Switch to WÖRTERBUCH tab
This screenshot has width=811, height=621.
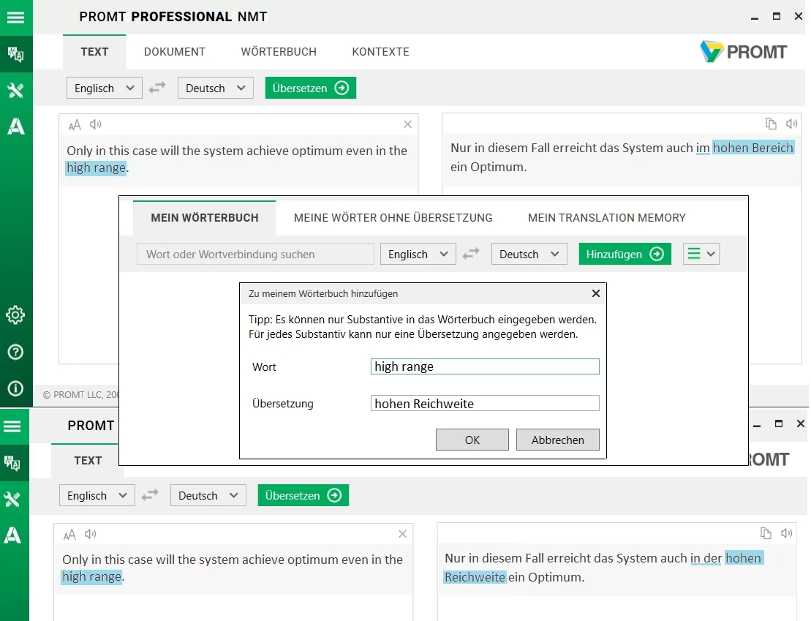[x=279, y=52]
